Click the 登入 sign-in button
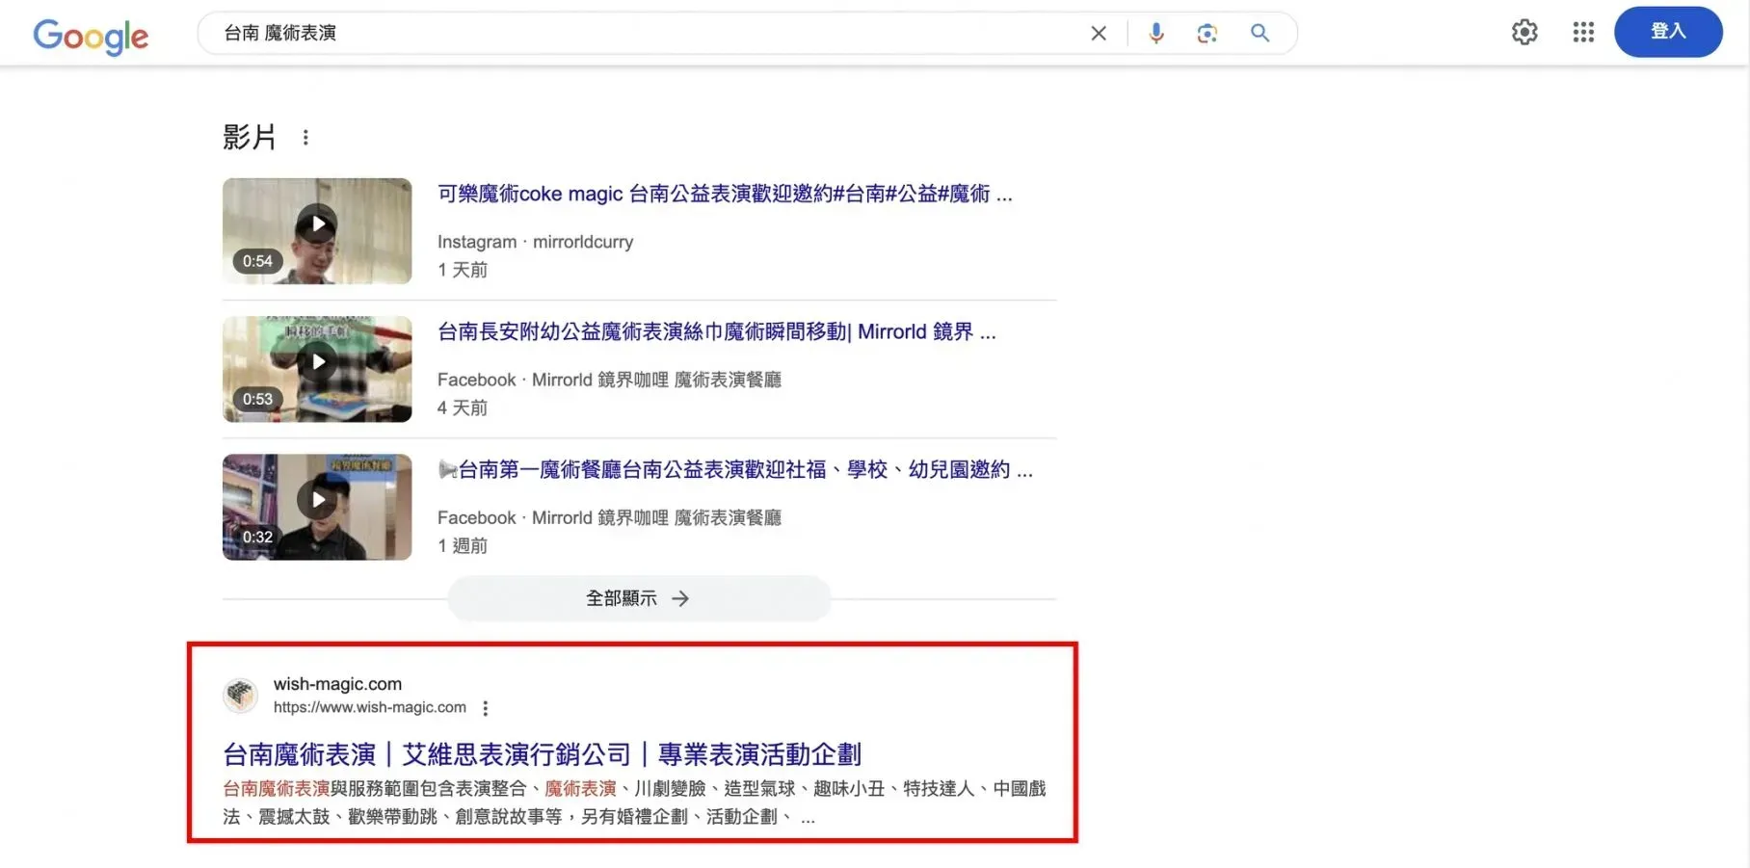This screenshot has height=868, width=1750. 1668,32
